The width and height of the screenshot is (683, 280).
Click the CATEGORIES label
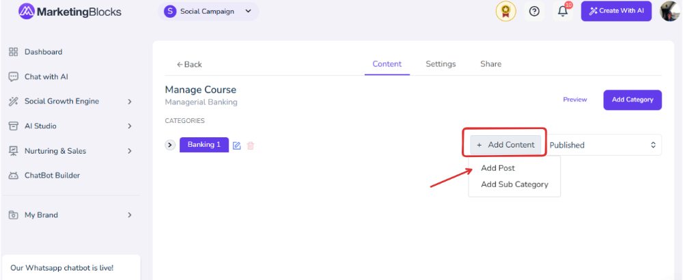click(x=184, y=121)
